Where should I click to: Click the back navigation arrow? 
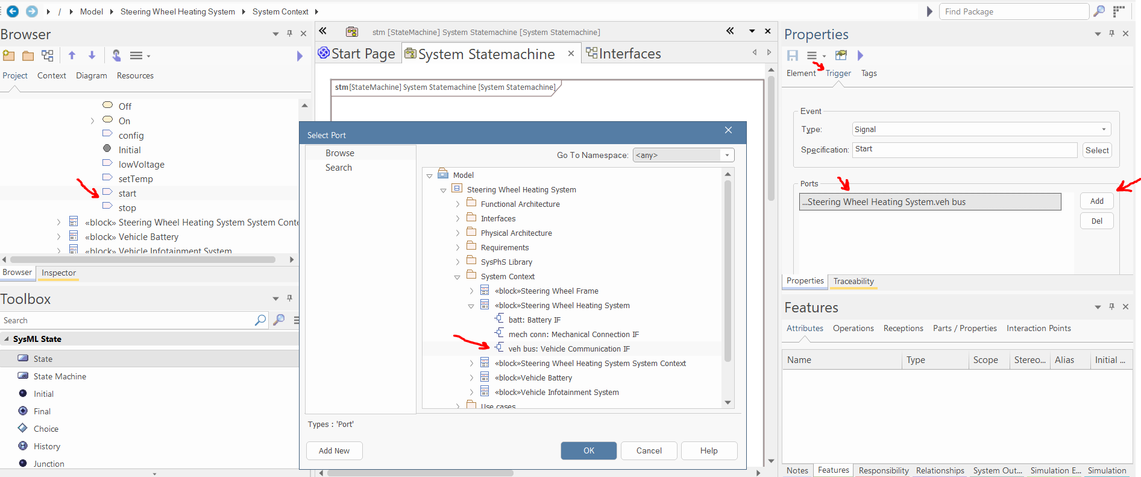coord(13,11)
